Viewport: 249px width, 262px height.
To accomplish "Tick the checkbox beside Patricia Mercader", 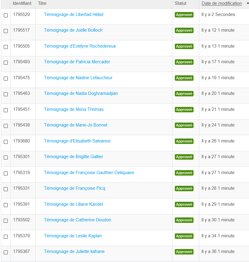I will 6,63.
